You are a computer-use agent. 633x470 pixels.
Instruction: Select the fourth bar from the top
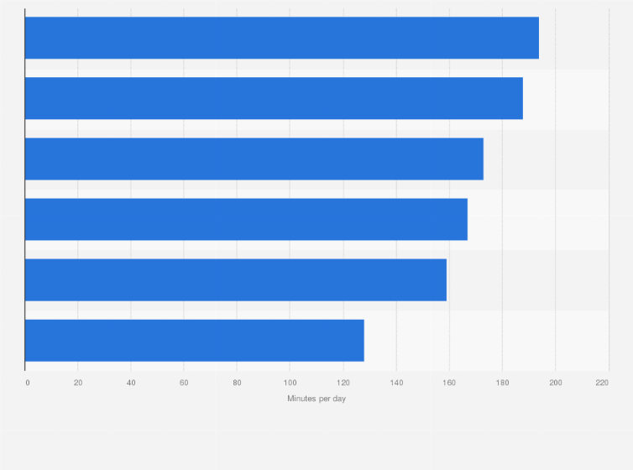coord(246,219)
